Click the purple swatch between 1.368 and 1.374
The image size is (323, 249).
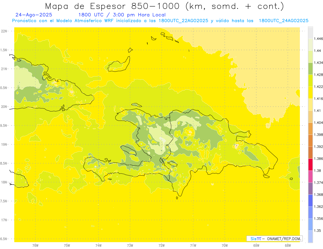coord(310,188)
